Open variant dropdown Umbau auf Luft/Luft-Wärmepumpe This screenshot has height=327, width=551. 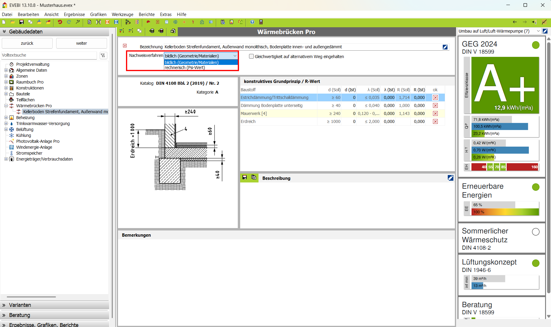[538, 31]
